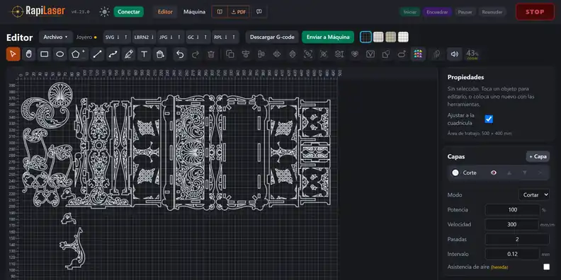The image size is (561, 280).
Task: Click the JPG down arrow
Action: 171,37
